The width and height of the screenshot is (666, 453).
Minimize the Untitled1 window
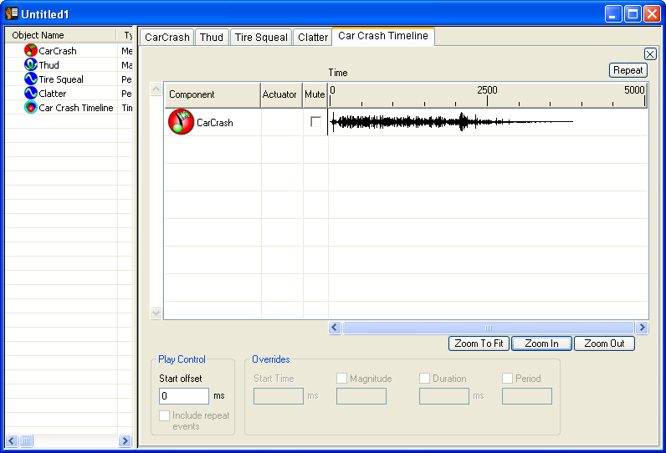point(613,14)
